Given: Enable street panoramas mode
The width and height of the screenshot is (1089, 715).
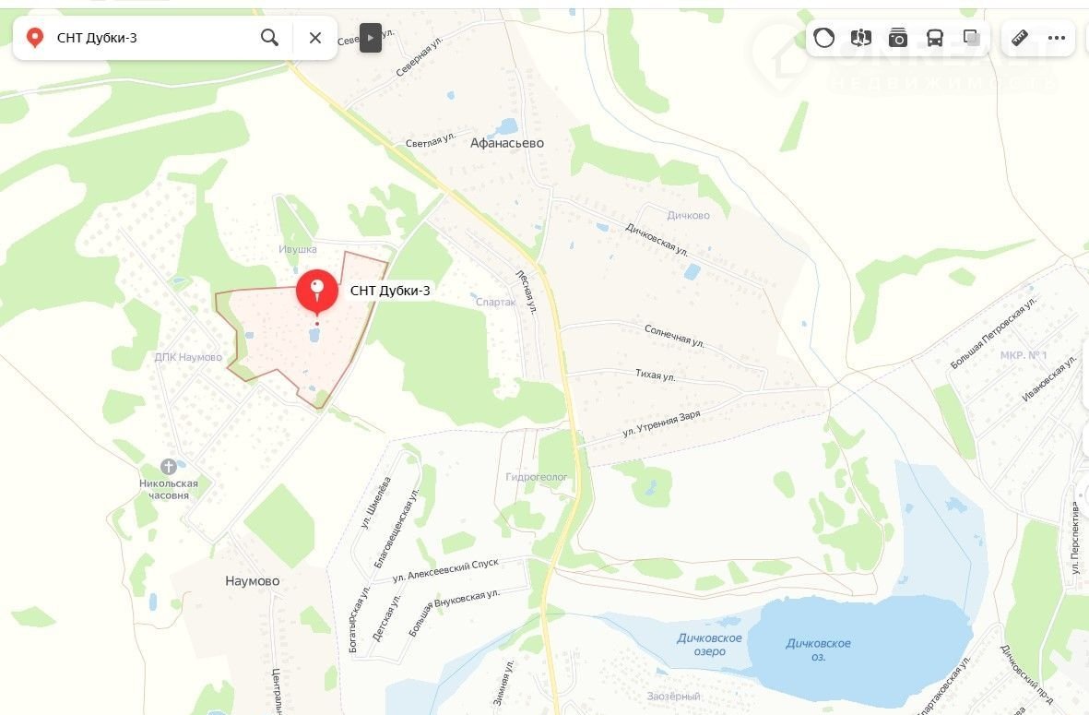Looking at the screenshot, I should 860,38.
